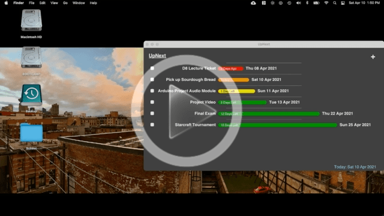
Task: Open the Go menu
Action: pyautogui.click(x=65, y=3)
